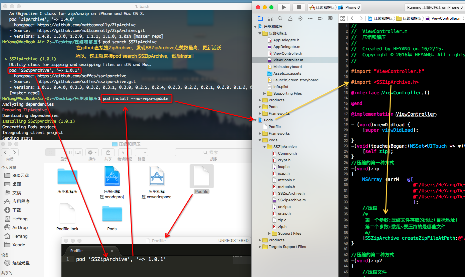Select ViewController.h in project navigator

(x=287, y=53)
